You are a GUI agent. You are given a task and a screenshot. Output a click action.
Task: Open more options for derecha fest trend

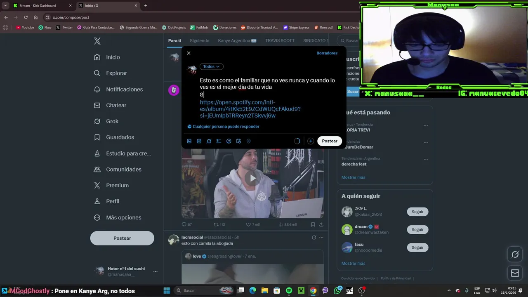point(426,160)
